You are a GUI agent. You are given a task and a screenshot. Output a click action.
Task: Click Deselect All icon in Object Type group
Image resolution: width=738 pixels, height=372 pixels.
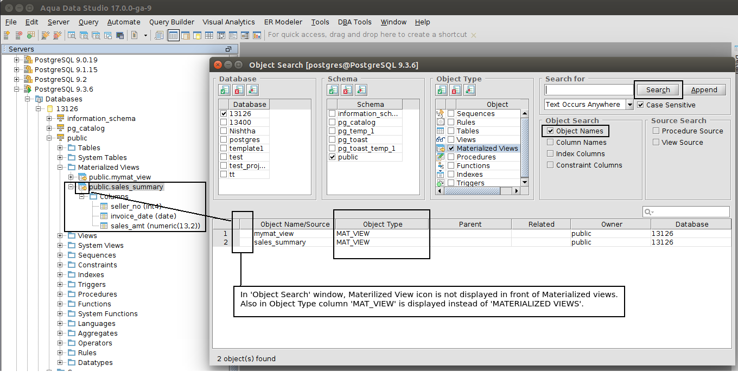tap(455, 90)
